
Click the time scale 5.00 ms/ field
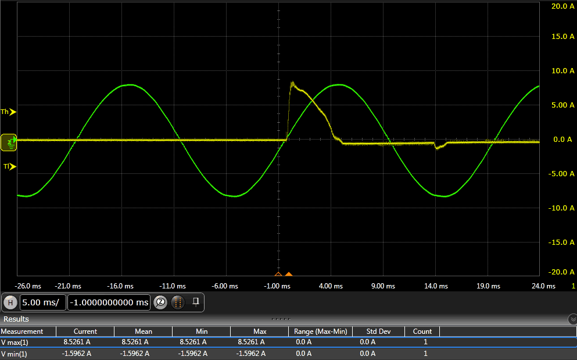[x=43, y=302]
